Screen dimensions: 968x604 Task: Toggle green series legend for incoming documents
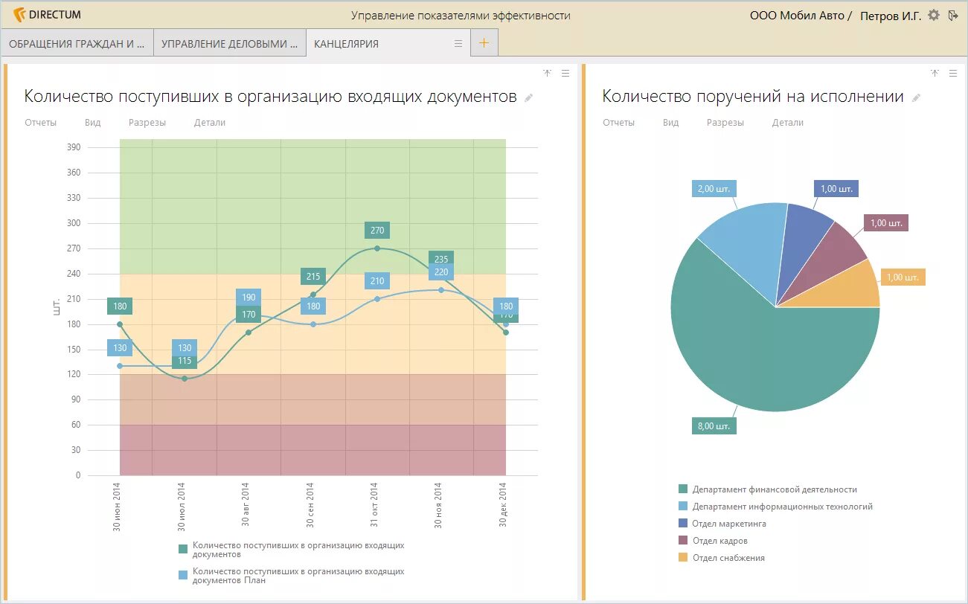click(x=292, y=550)
